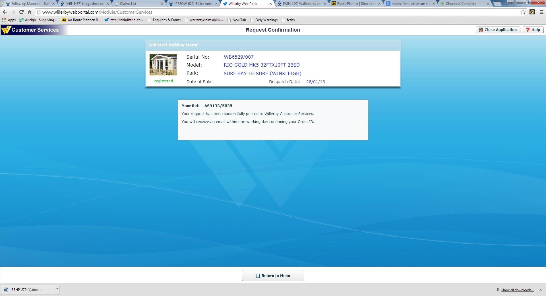Image resolution: width=546 pixels, height=296 pixels.
Task: Click the Close Application button
Action: coord(498,30)
